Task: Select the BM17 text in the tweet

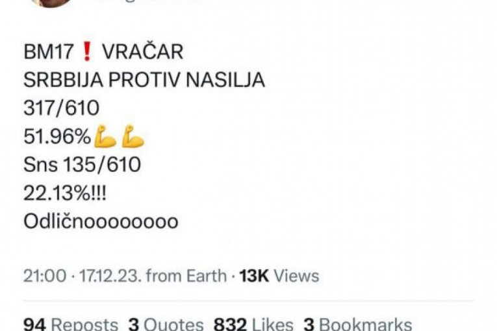Action: tap(49, 52)
